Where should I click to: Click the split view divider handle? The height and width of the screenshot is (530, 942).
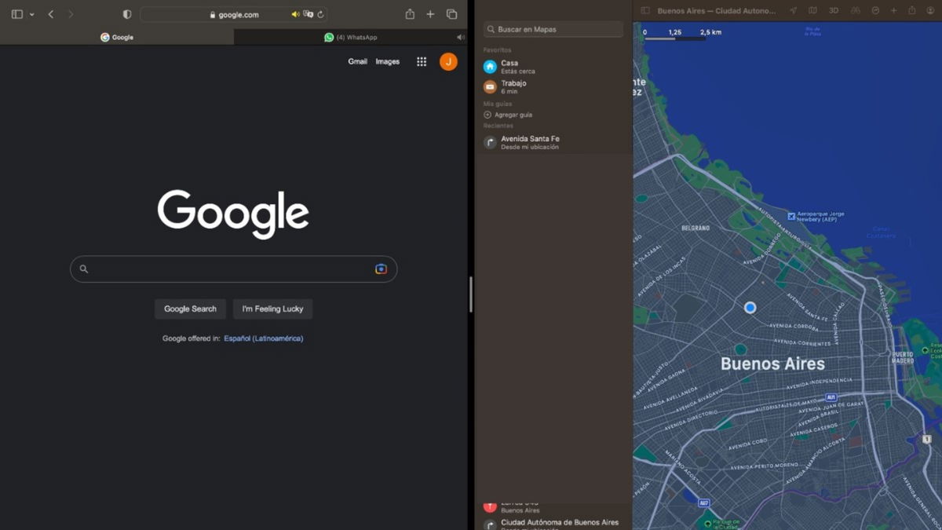click(470, 294)
